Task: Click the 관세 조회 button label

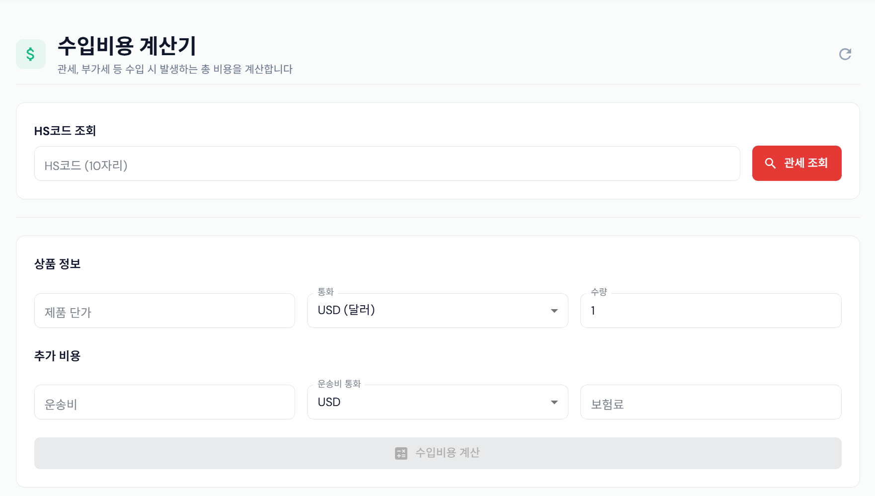Action: pos(805,163)
